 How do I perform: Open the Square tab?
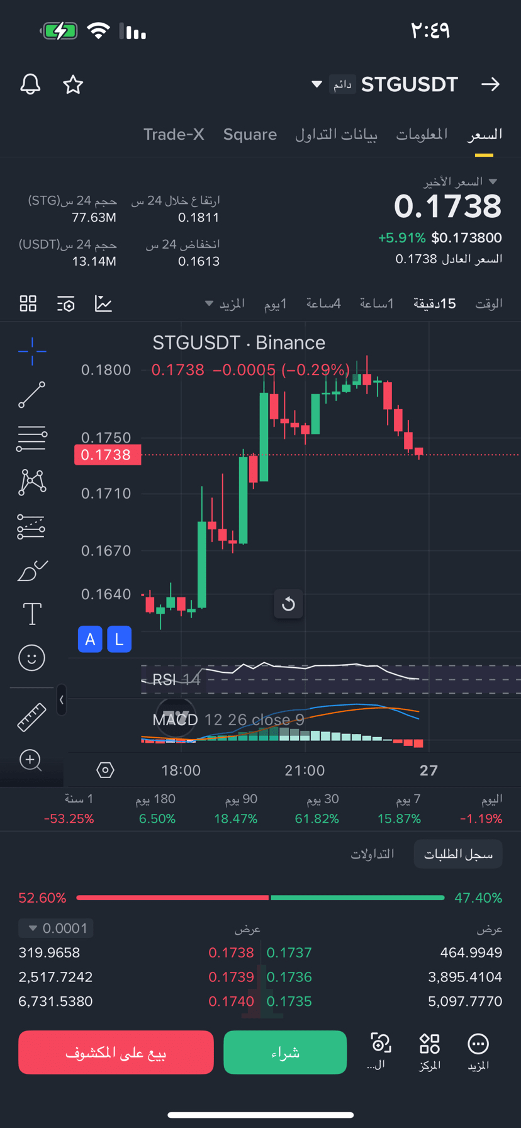250,134
